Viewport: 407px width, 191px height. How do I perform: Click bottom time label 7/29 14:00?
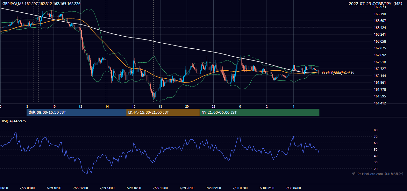107,188
